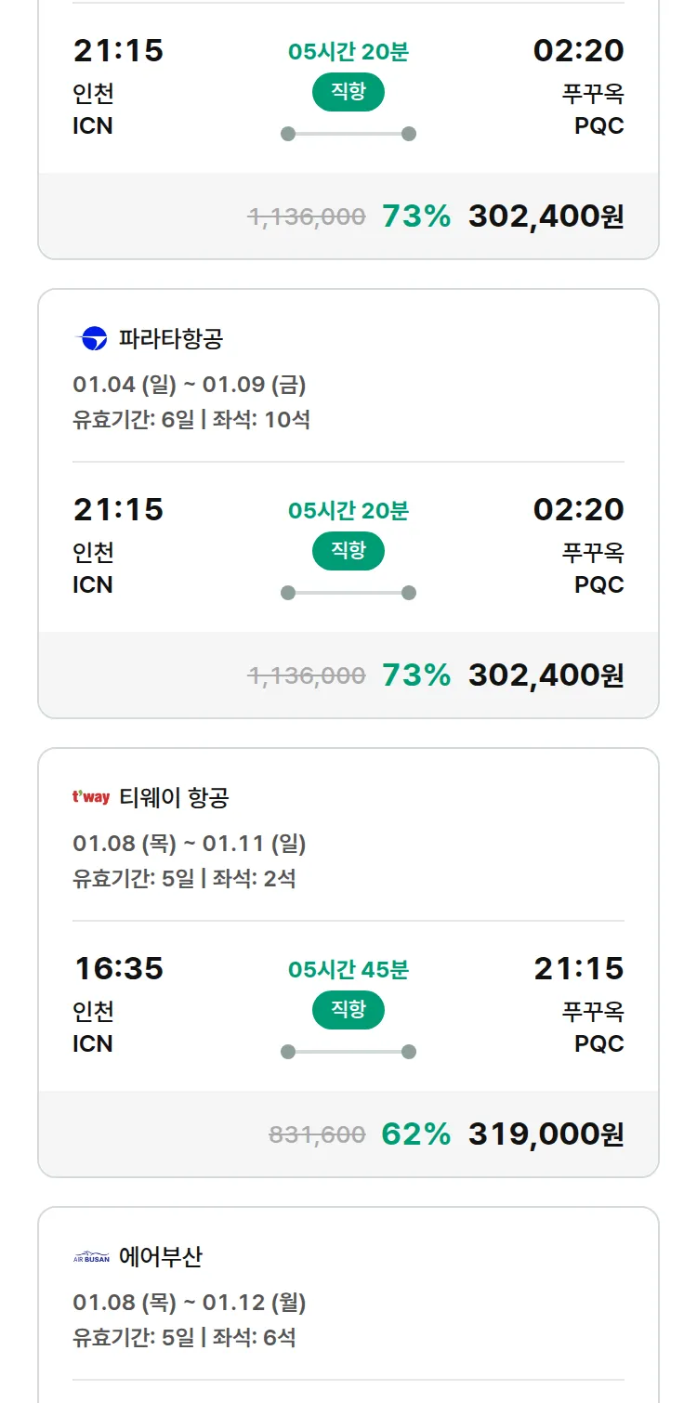This screenshot has height=1403, width=697.
Task: Click the 62% discount label
Action: click(415, 1134)
